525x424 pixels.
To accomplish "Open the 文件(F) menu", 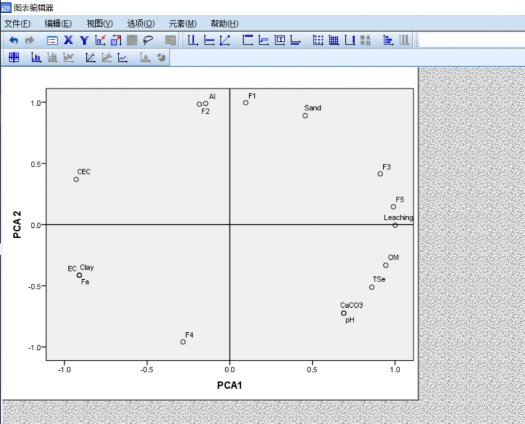I will pos(17,24).
